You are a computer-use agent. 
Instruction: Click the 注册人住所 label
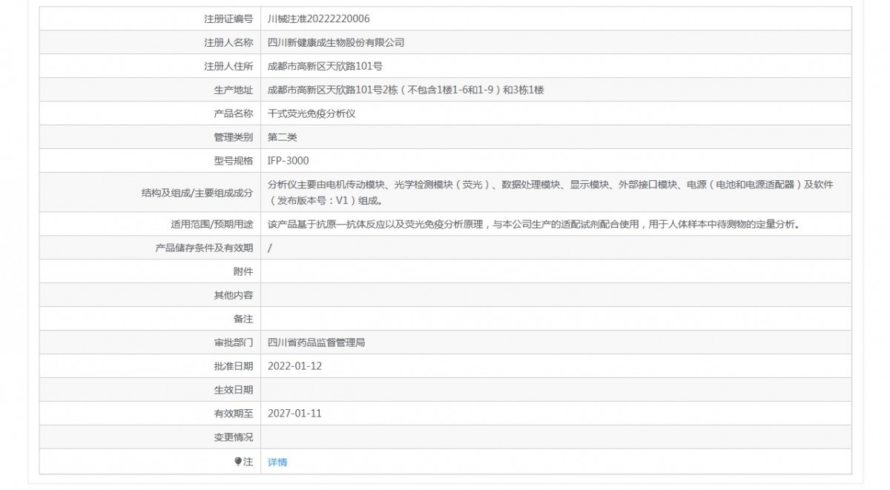coord(228,66)
